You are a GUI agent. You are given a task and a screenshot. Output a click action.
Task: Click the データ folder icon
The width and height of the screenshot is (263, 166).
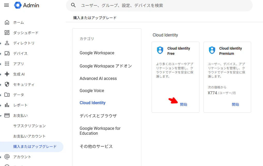coord(7,95)
